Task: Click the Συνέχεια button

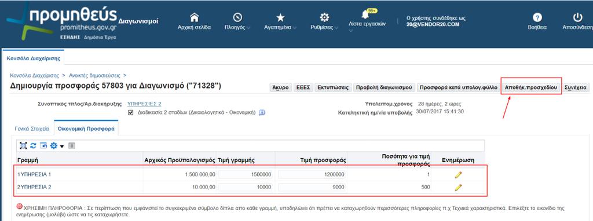Action: (x=575, y=87)
